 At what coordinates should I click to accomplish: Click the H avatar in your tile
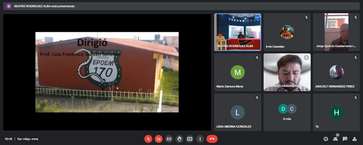pyautogui.click(x=336, y=112)
